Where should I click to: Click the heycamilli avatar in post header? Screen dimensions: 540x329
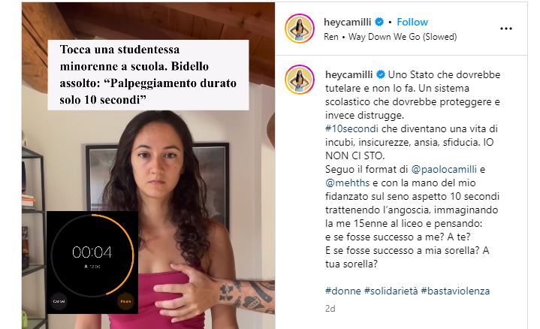[299, 29]
